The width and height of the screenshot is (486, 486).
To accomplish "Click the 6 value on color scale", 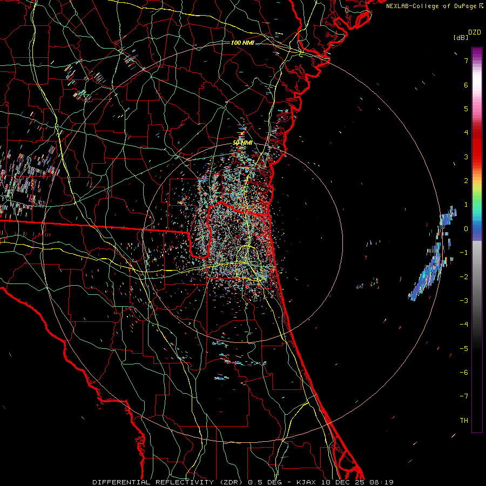I will (x=466, y=85).
